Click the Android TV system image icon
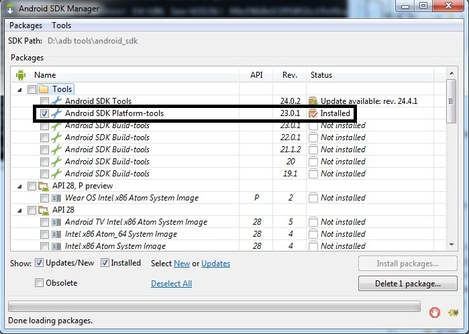The image size is (469, 334). pos(56,222)
